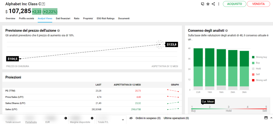Click info icon above Margine disponibile
273x124 pixels.
pyautogui.click(x=92, y=118)
